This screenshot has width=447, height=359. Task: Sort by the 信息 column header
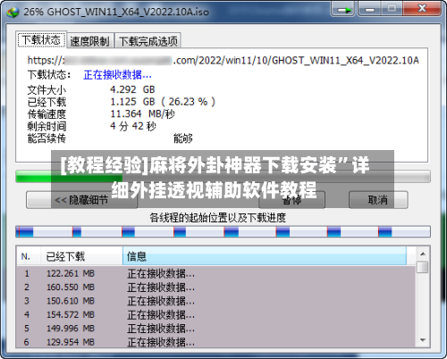(265, 256)
